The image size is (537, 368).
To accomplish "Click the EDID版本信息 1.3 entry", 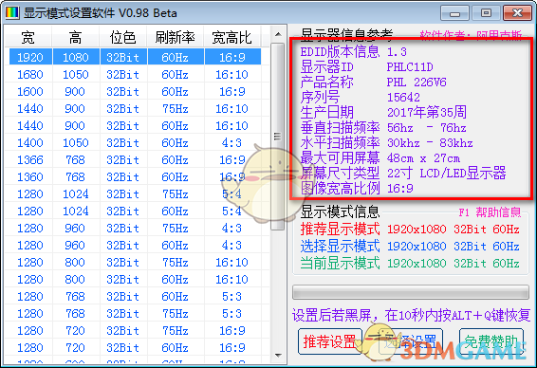I will pos(354,52).
